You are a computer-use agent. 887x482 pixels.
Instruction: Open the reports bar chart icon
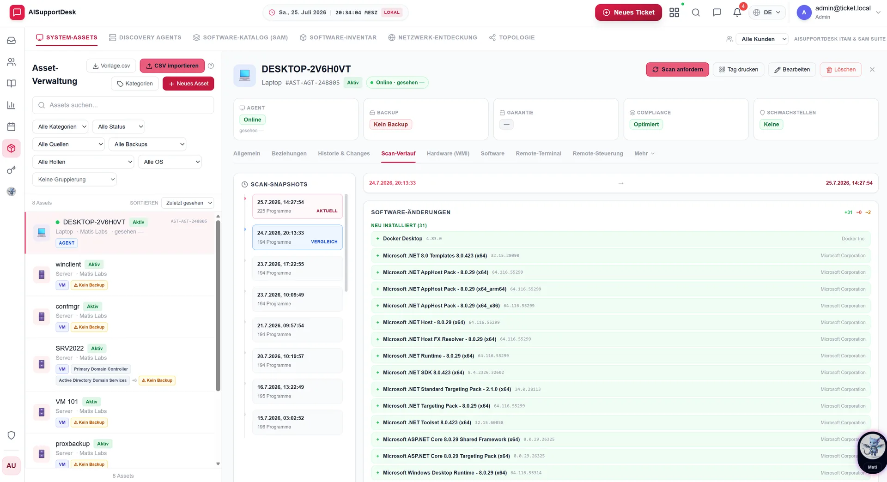pos(12,105)
